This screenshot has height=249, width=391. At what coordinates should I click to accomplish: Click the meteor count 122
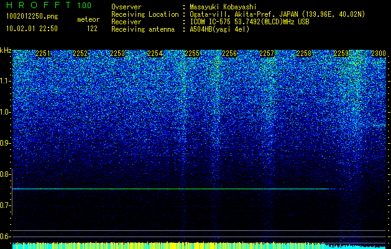(92, 29)
